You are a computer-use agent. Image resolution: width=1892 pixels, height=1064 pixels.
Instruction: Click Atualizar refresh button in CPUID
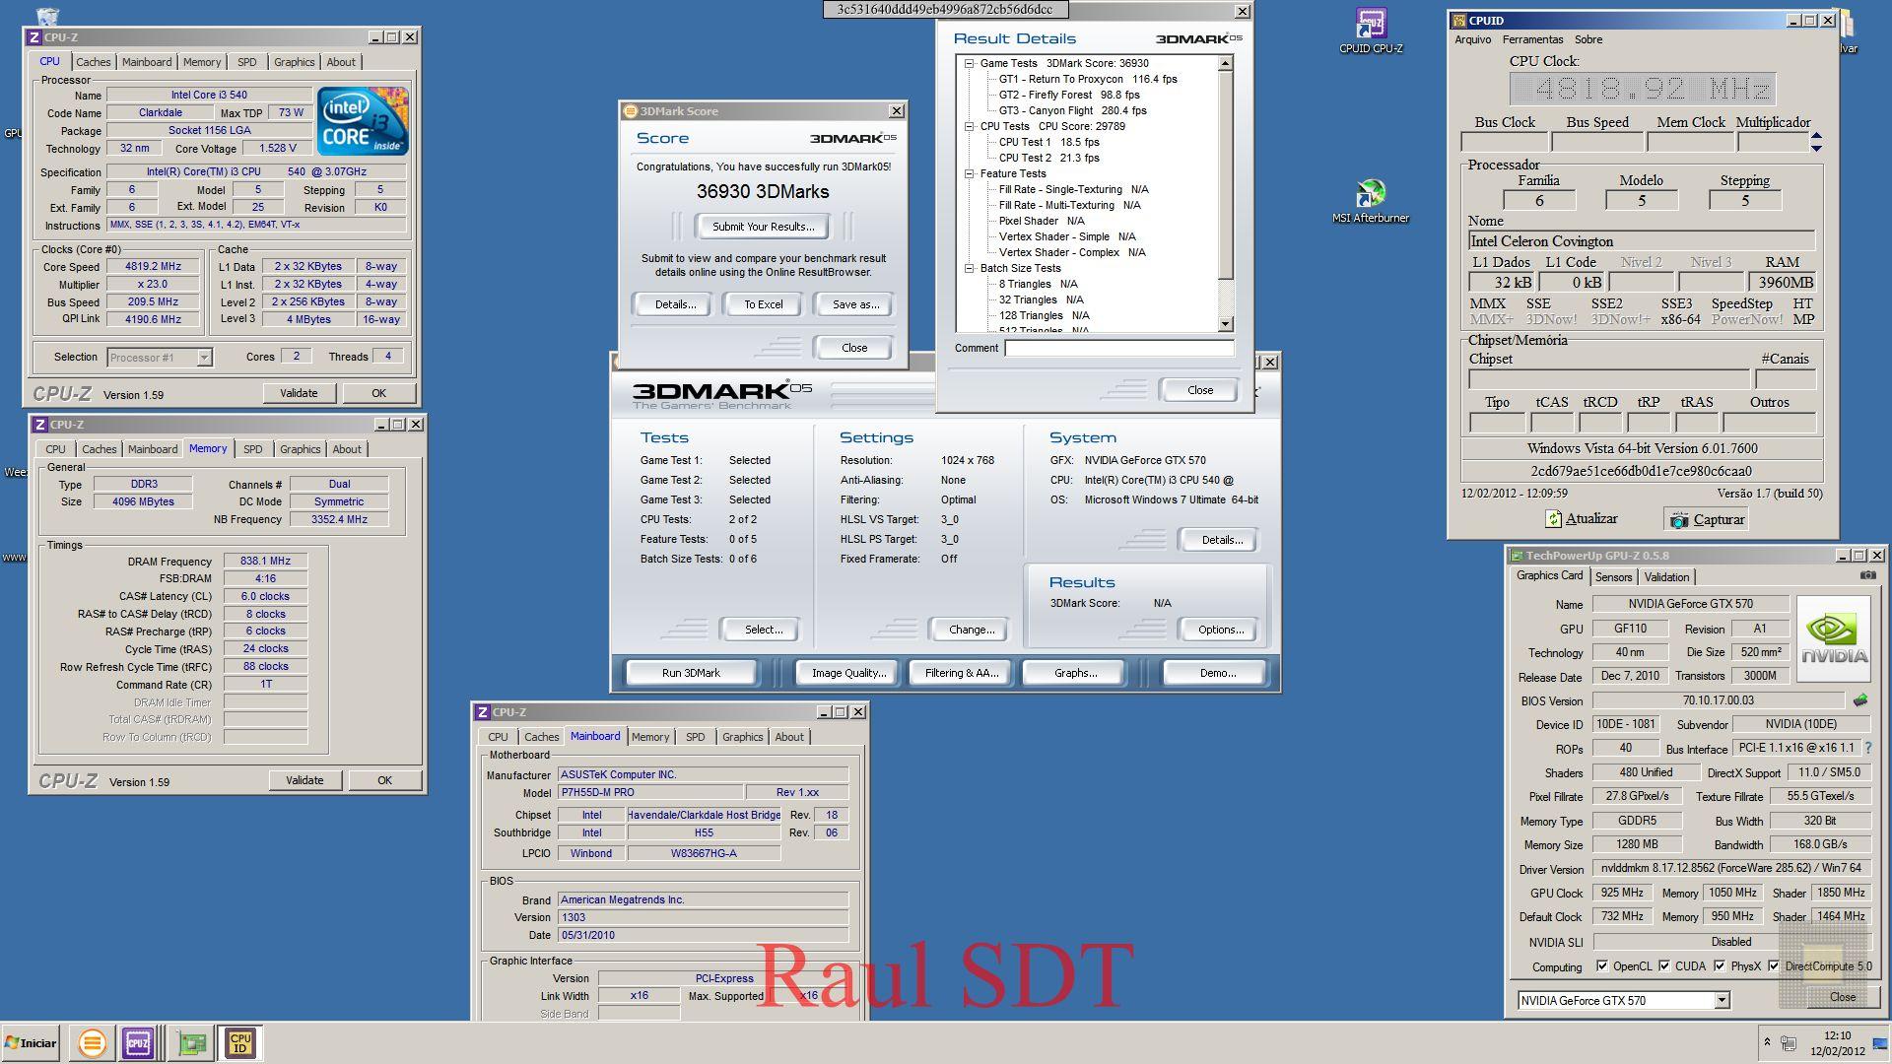(x=1581, y=519)
